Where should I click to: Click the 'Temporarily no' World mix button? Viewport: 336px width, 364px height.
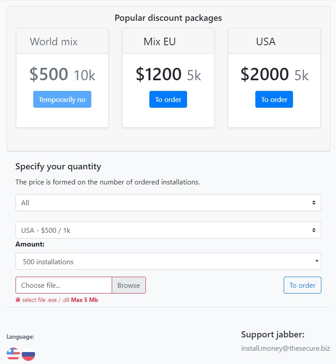click(62, 99)
